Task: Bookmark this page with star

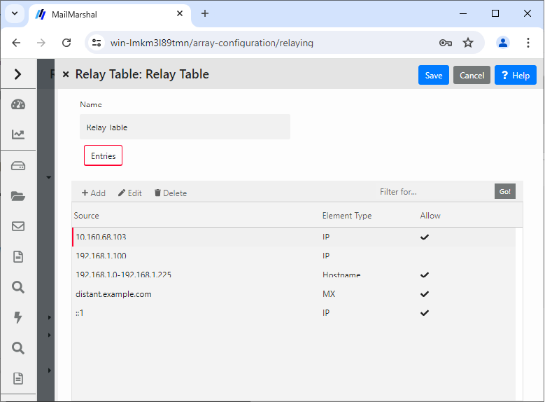Action: (x=468, y=43)
